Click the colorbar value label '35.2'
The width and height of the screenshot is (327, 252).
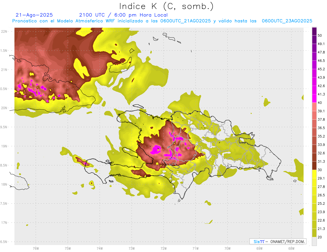click(x=322, y=136)
